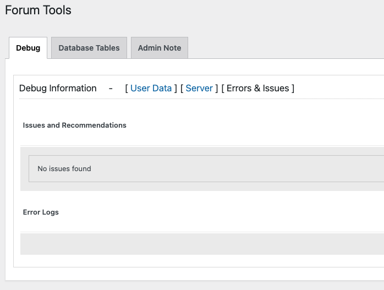Select the Admin Note tab
The width and height of the screenshot is (384, 290).
(x=159, y=48)
